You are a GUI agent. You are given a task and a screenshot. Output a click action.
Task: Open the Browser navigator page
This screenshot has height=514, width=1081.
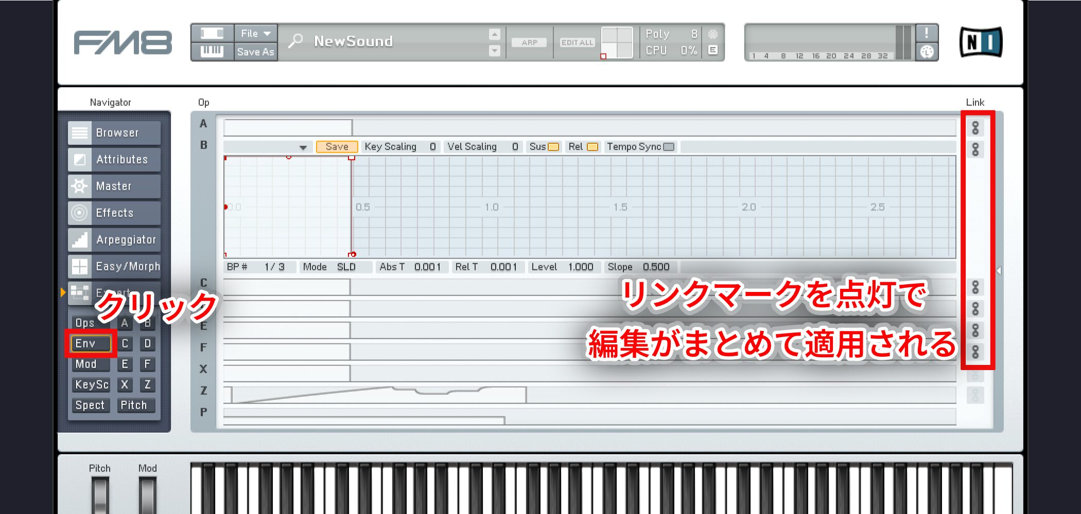pos(114,133)
